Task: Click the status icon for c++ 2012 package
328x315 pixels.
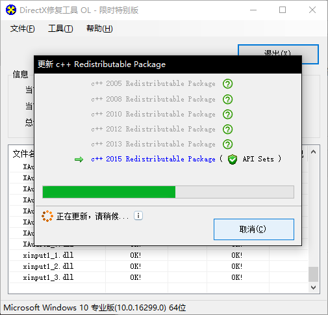Action: coord(227,130)
